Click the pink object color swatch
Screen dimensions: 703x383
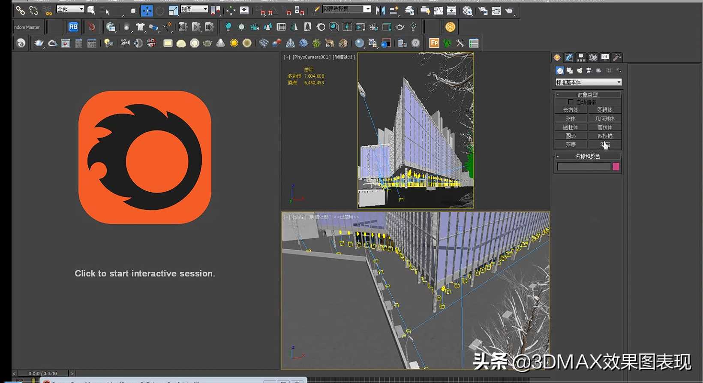tap(616, 166)
